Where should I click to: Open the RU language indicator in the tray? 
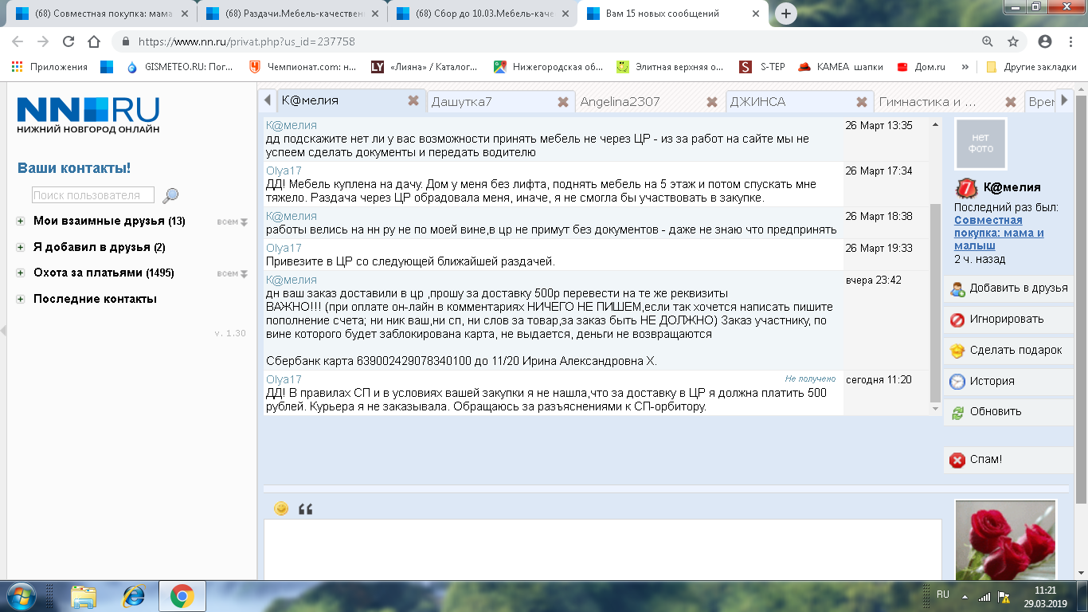[x=943, y=594]
